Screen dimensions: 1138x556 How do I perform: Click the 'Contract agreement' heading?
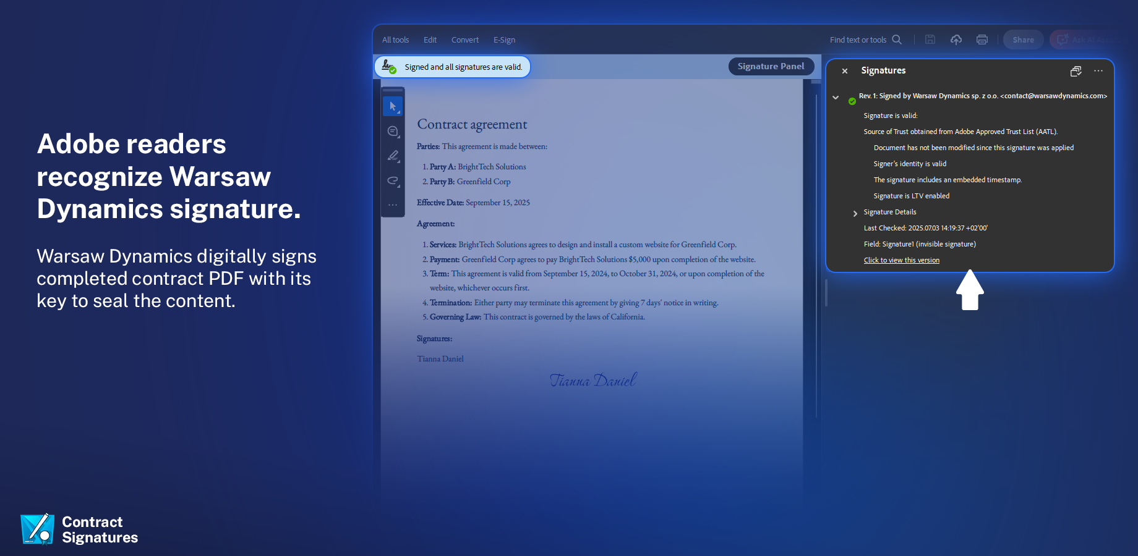[x=472, y=124]
